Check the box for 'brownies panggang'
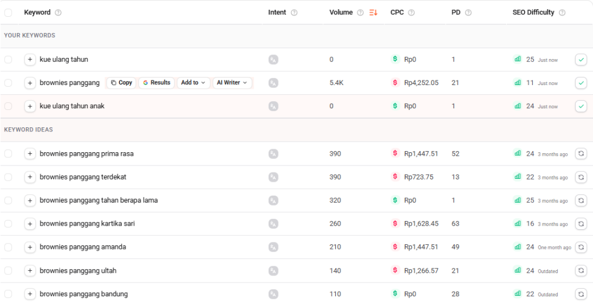The height and width of the screenshot is (305, 593). (8, 83)
